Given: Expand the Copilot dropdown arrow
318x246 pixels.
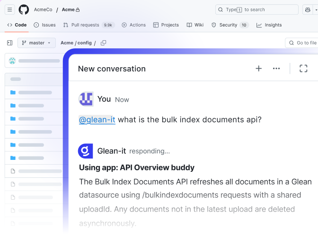Looking at the screenshot, I should (316, 9).
